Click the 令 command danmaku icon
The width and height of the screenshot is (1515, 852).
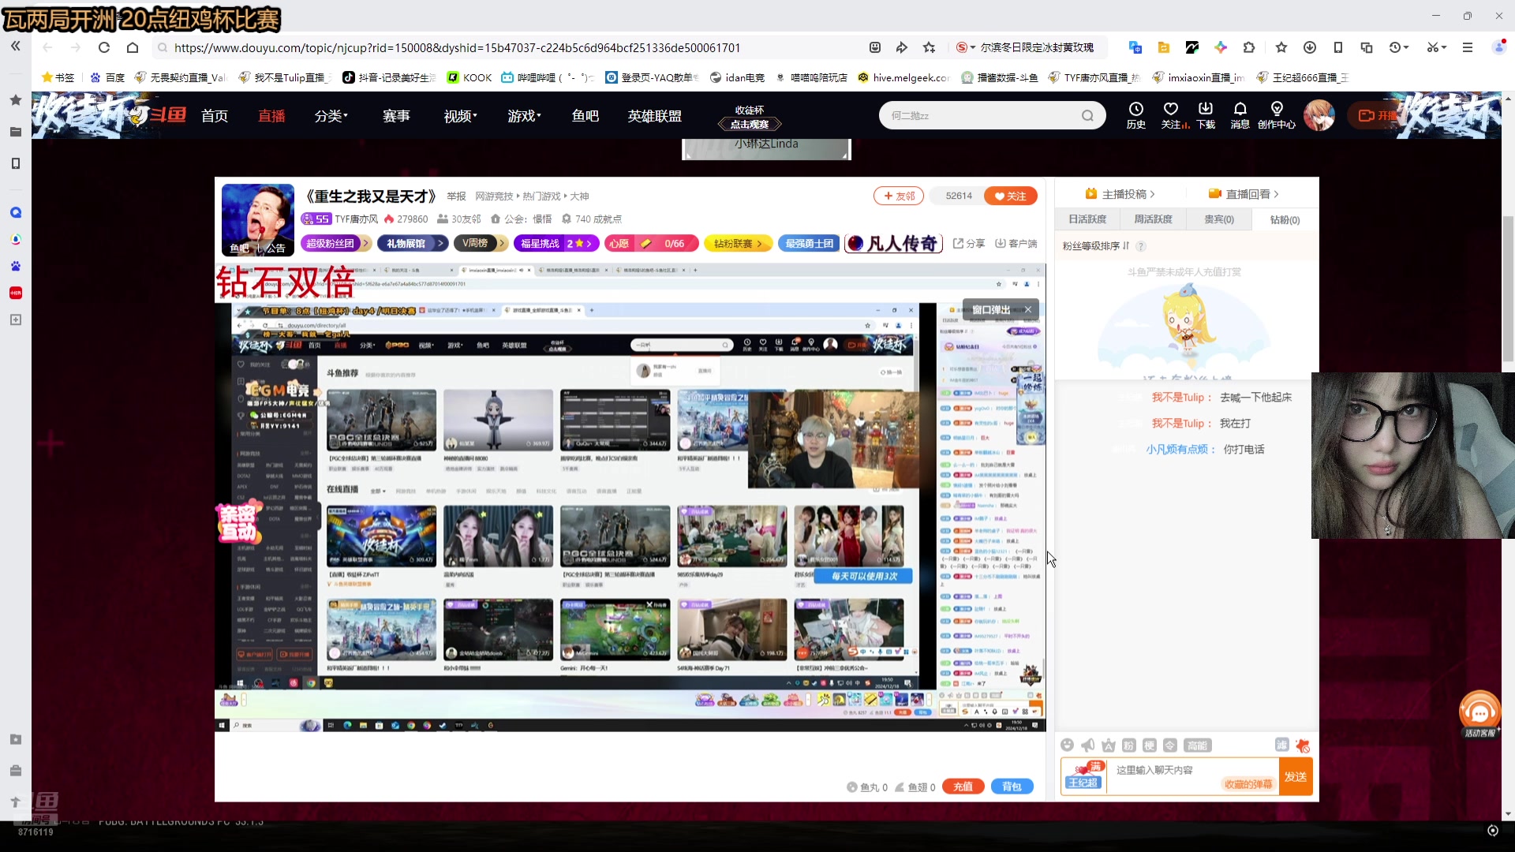point(1169,745)
